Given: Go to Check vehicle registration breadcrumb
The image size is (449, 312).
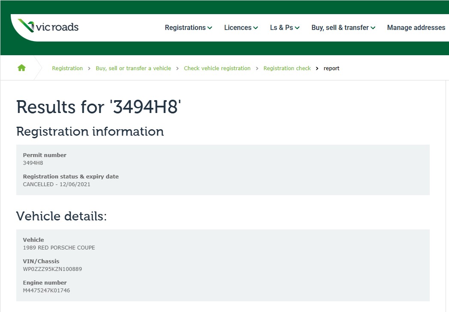Looking at the screenshot, I should (217, 68).
